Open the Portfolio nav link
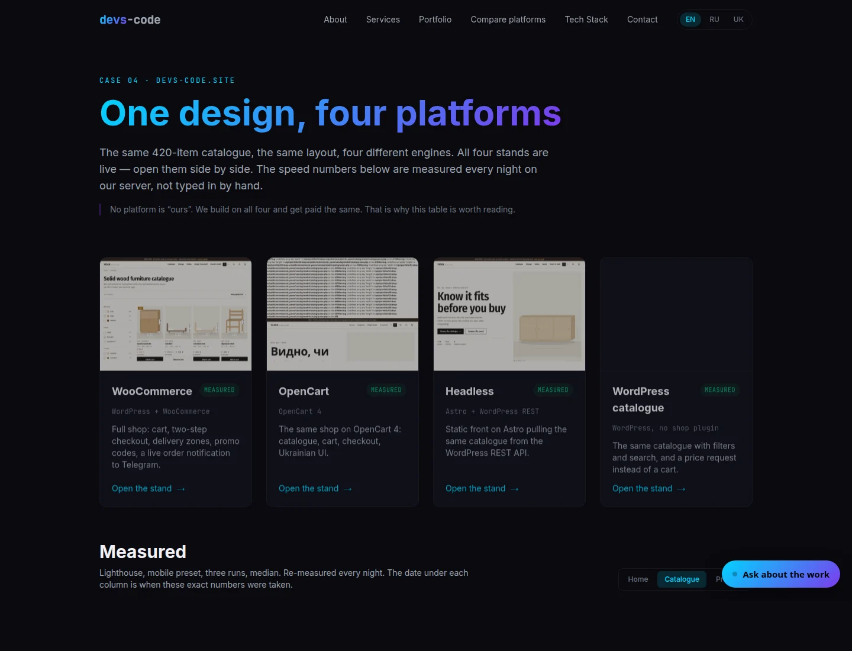The height and width of the screenshot is (651, 852). pos(435,20)
